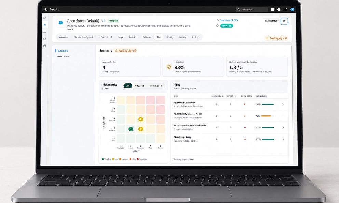The height and width of the screenshot is (203, 339).
Task: Click the Dataiku bird logo
Action: 45,9
